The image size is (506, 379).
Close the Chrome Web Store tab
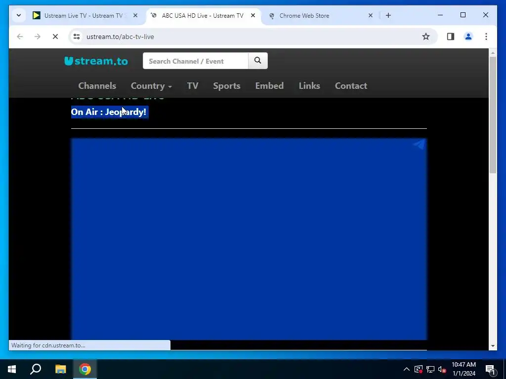pos(371,15)
